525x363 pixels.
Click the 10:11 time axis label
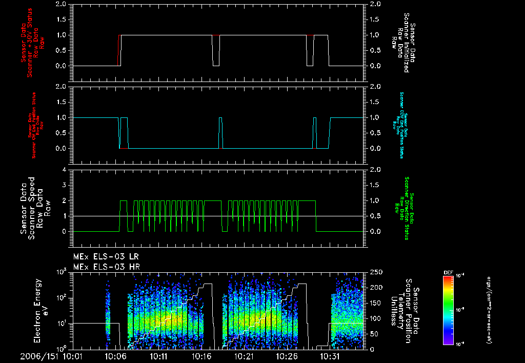158,356
